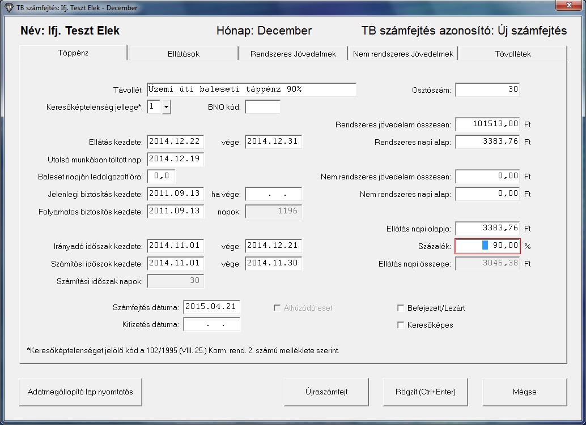586x425 pixels.
Task: Click the BNO kód input field
Action: point(262,107)
